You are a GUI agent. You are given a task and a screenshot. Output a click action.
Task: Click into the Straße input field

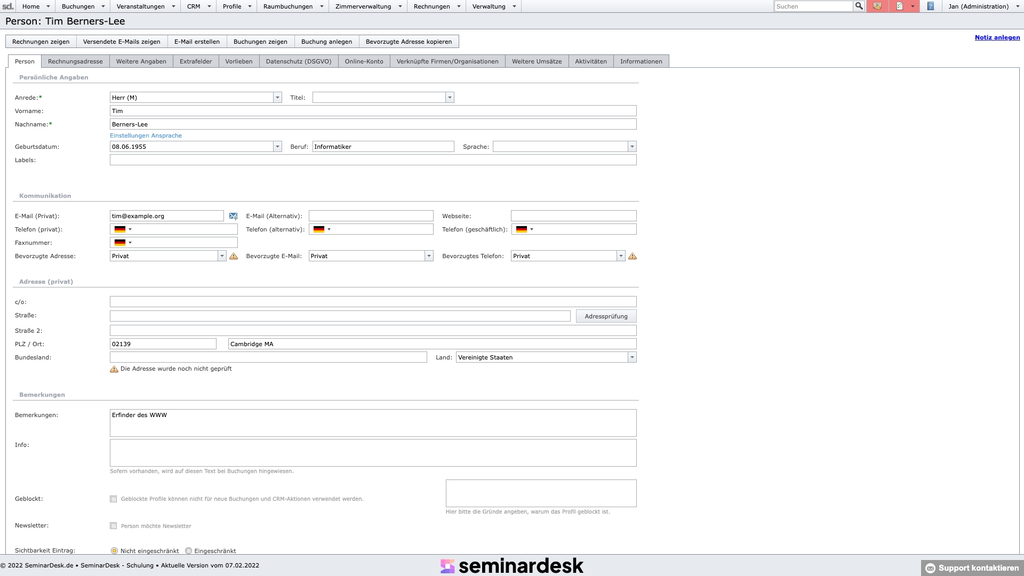click(x=340, y=316)
